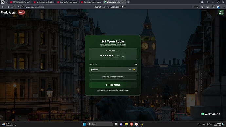Change the ENG input language

(204, 124)
